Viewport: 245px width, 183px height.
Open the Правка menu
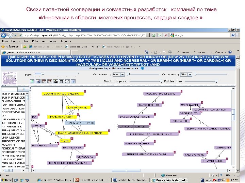click(16, 41)
